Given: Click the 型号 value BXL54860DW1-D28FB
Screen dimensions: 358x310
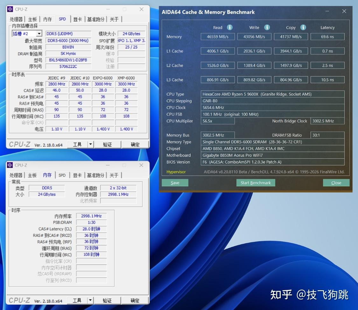Looking at the screenshot, I should click(x=68, y=60).
